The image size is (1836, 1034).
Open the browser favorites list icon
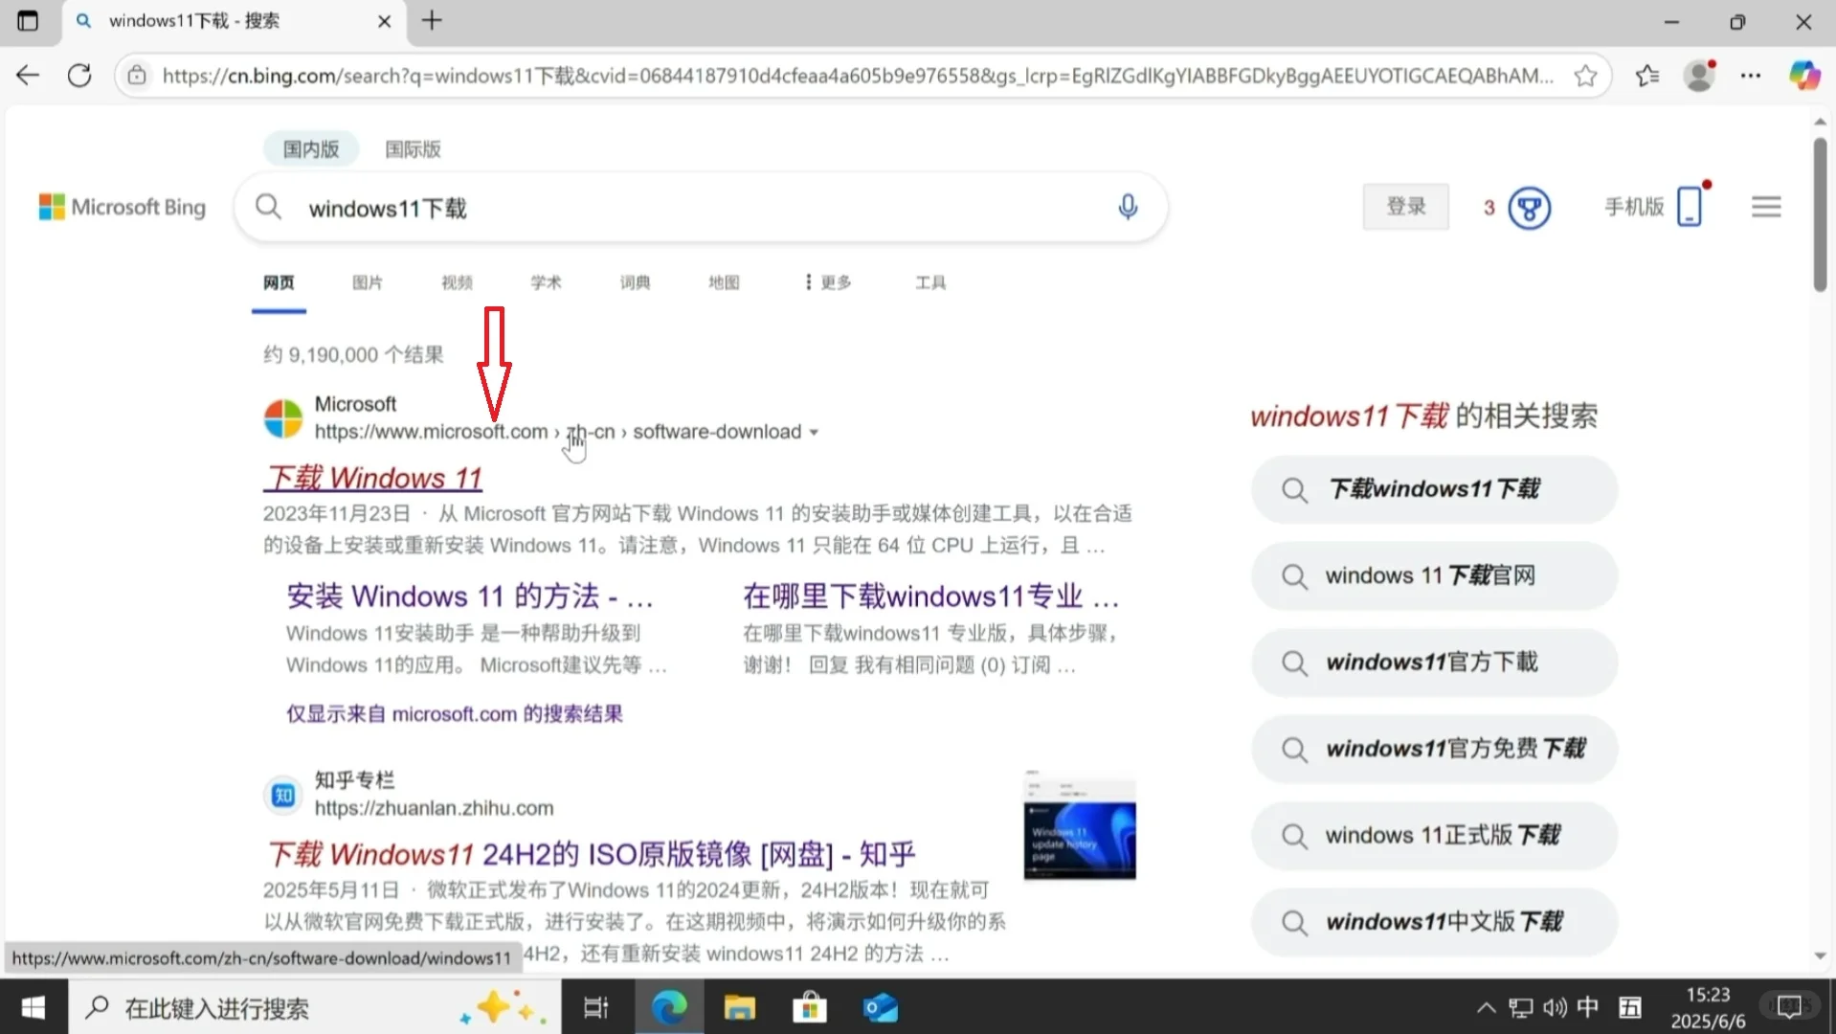pos(1647,76)
